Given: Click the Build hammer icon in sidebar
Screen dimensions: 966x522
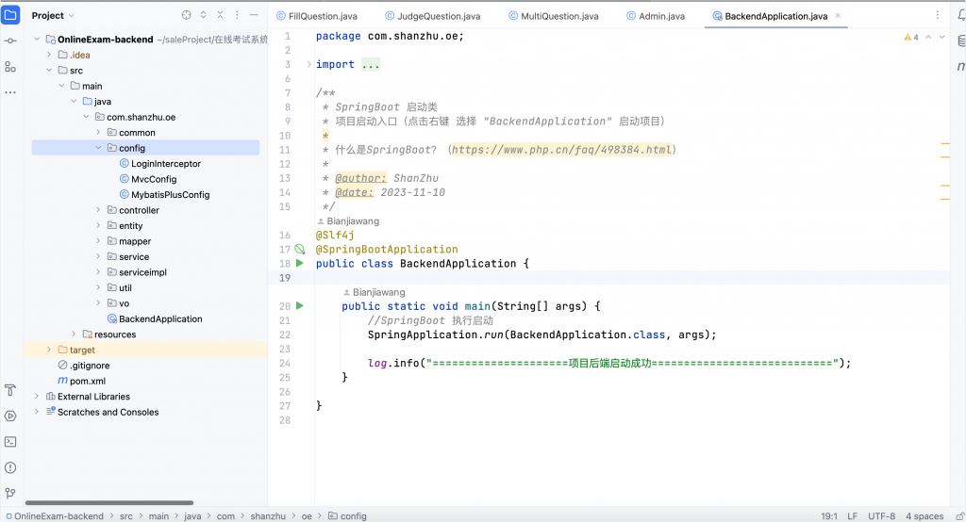Looking at the screenshot, I should pyautogui.click(x=10, y=390).
